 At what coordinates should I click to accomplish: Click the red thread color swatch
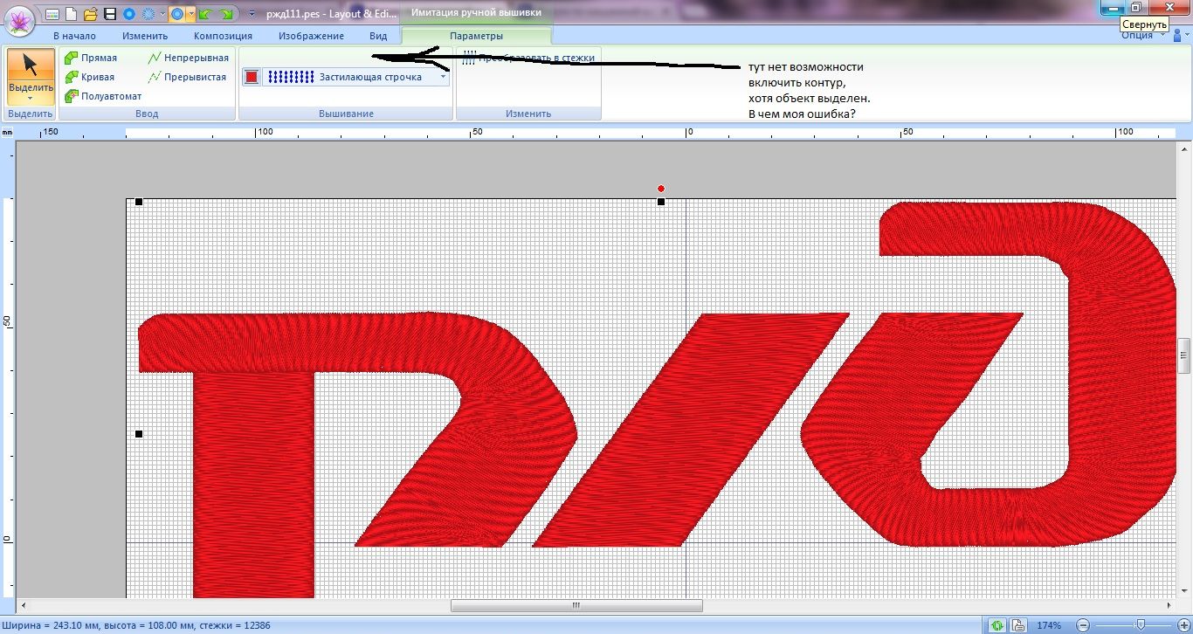pyautogui.click(x=252, y=77)
